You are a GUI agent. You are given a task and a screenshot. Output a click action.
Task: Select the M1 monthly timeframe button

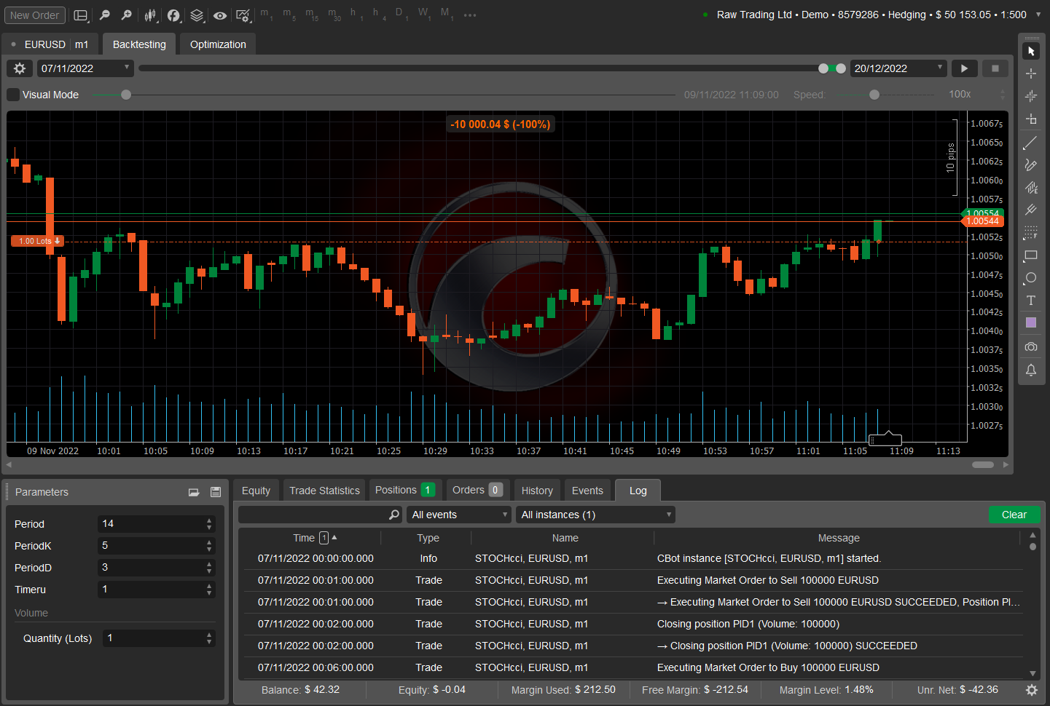coord(446,15)
